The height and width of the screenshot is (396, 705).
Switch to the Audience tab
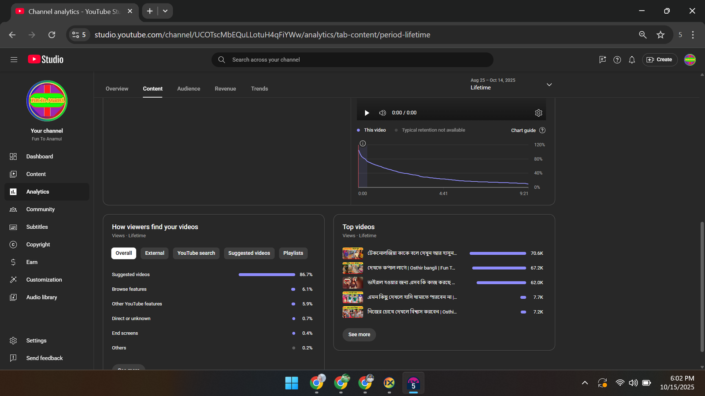[189, 89]
